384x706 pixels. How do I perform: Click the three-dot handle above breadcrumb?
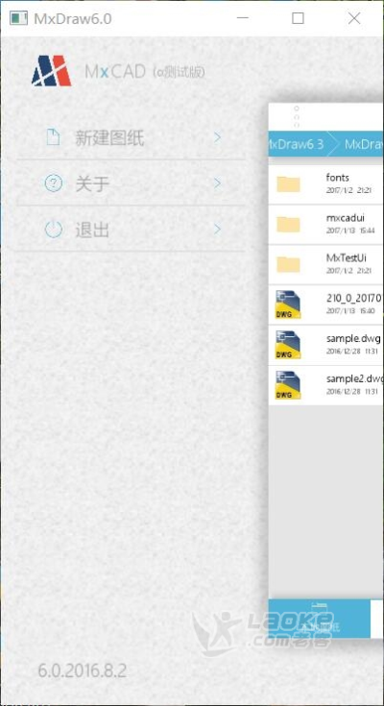point(297,116)
